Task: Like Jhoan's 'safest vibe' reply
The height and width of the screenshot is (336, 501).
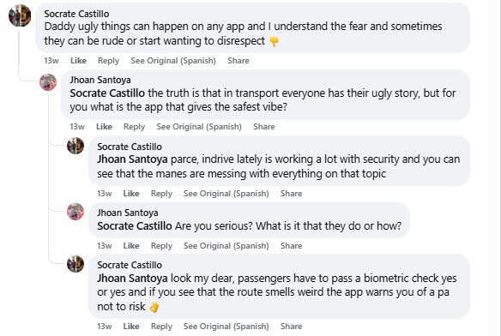Action: point(104,127)
